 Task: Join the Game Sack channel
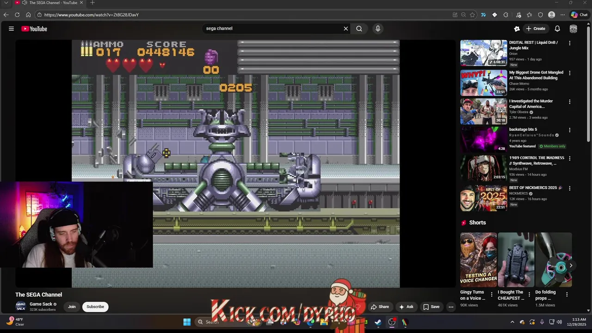tap(72, 307)
